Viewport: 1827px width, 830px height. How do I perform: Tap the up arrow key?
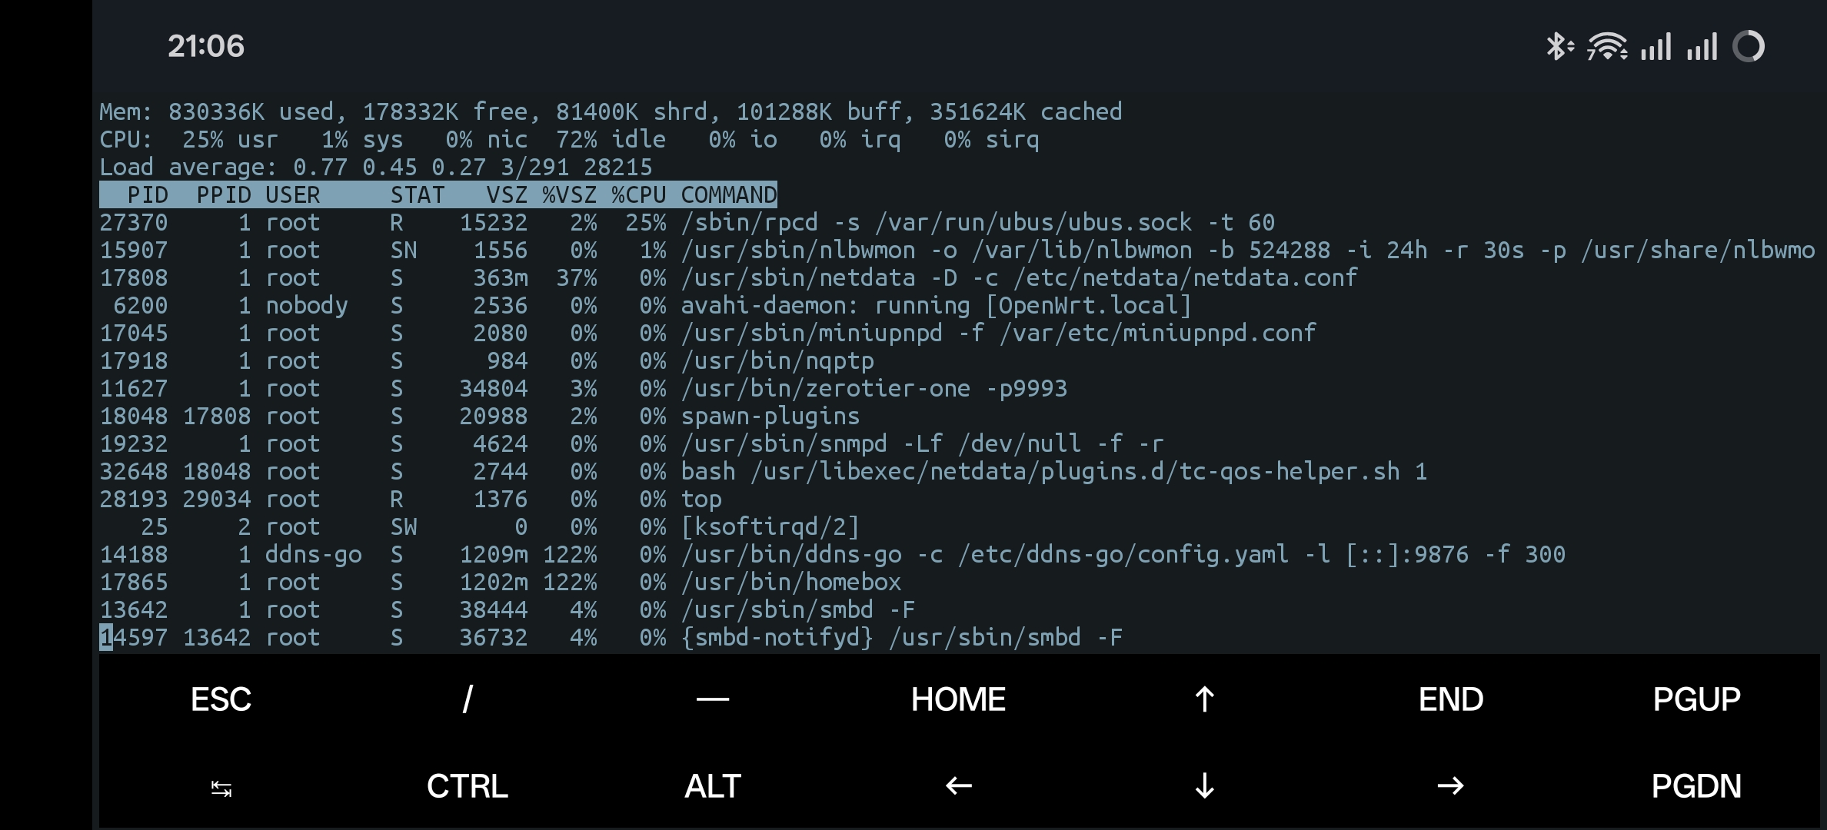tap(1204, 699)
